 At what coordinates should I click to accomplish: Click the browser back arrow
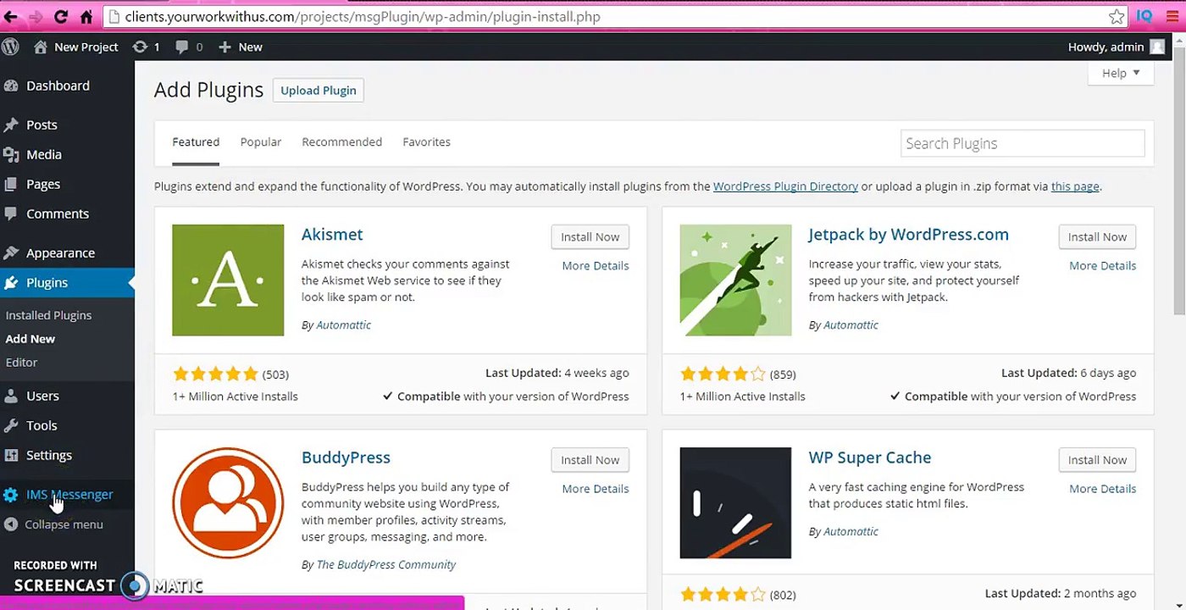(x=11, y=16)
